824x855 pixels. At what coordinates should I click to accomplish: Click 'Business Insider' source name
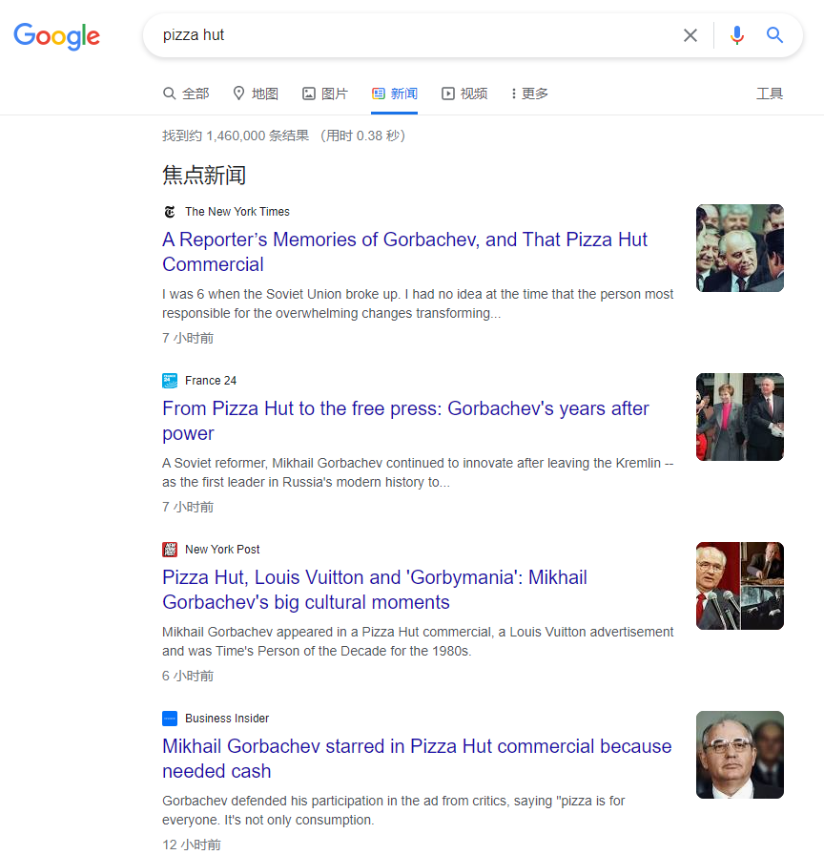(227, 719)
